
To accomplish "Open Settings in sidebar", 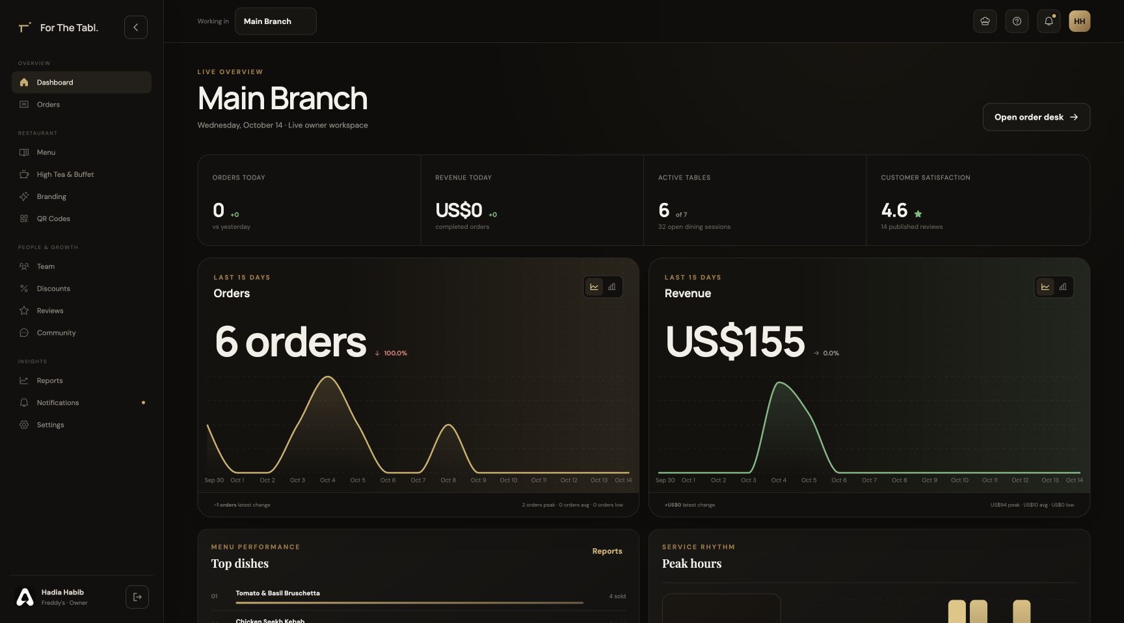I will tap(81, 425).
